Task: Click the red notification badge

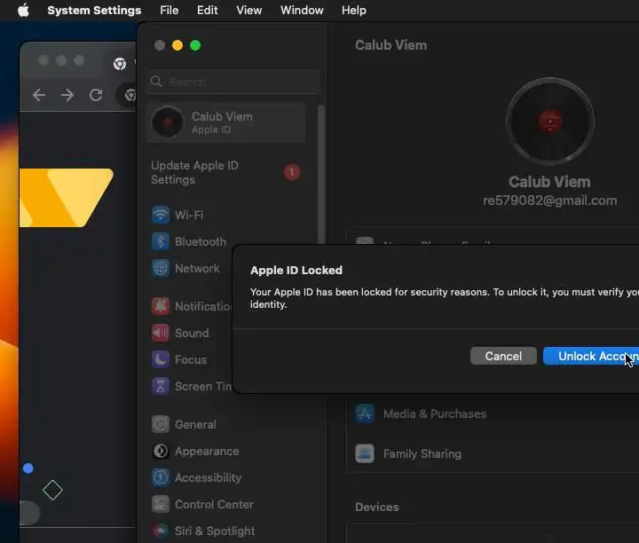Action: coord(292,172)
